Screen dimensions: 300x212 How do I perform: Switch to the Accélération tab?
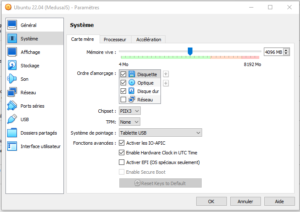(149, 40)
